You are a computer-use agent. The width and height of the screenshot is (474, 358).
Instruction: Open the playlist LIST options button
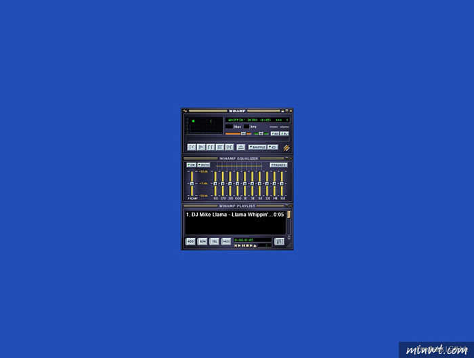pos(279,242)
